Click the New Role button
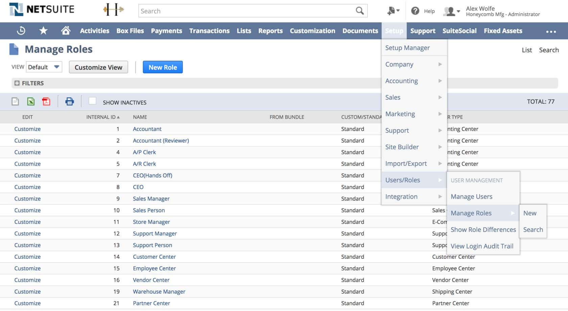The width and height of the screenshot is (568, 311). (x=163, y=67)
